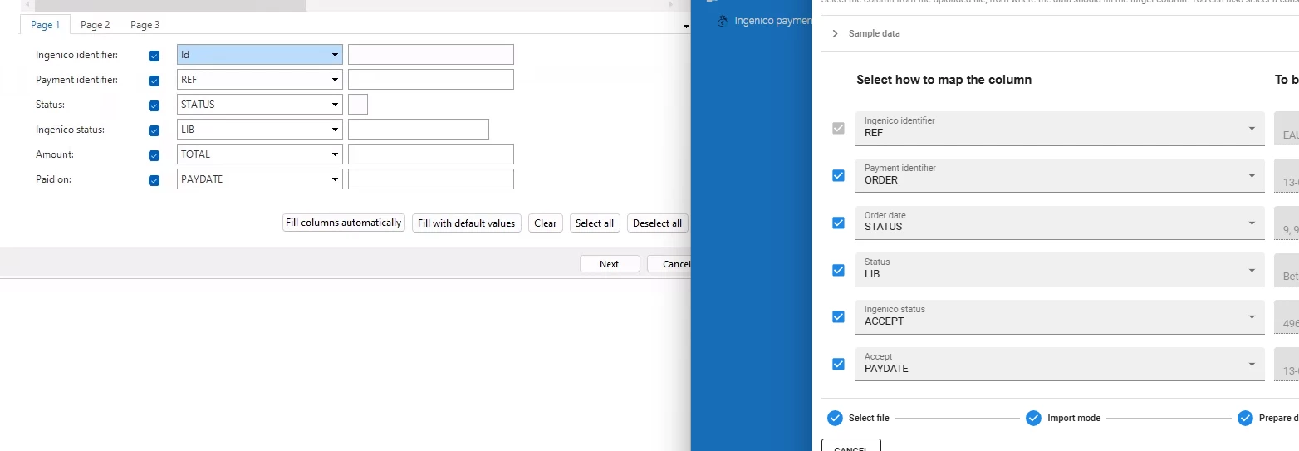Click the Prepare data step checkmark
Image resolution: width=1299 pixels, height=451 pixels.
tap(1245, 418)
